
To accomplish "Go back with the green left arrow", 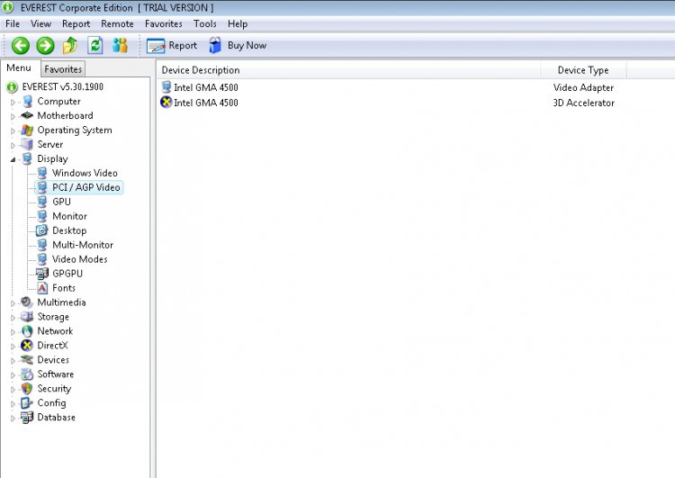I will point(20,46).
